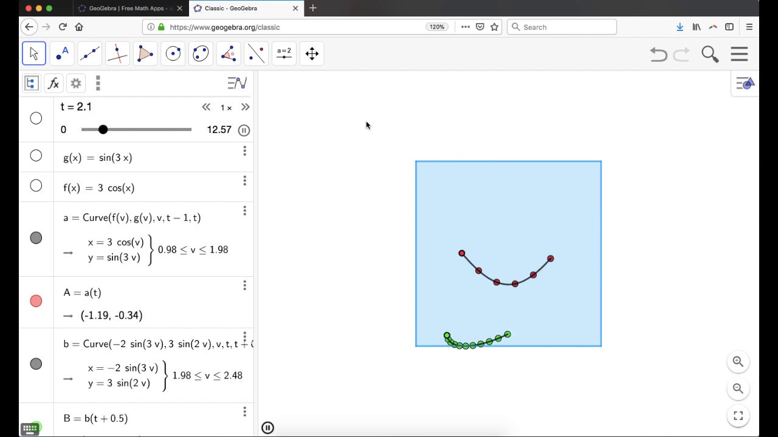Select the Move arrow tool
Screen dimensions: 778x437
tap(34, 53)
